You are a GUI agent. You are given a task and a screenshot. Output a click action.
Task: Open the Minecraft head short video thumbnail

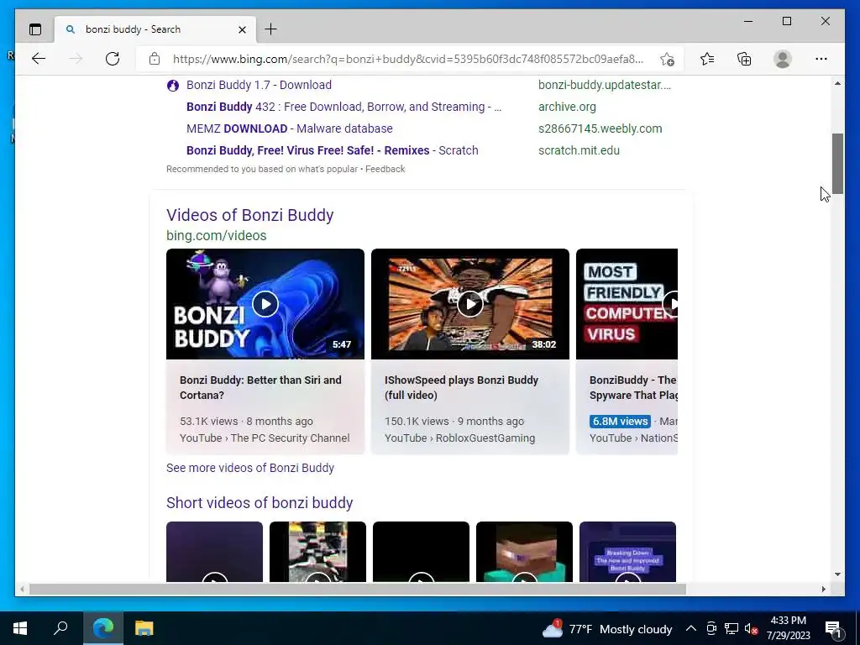524,551
